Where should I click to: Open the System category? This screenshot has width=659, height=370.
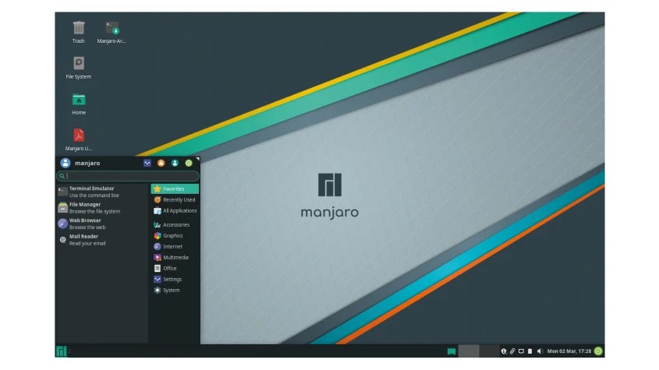tap(175, 291)
